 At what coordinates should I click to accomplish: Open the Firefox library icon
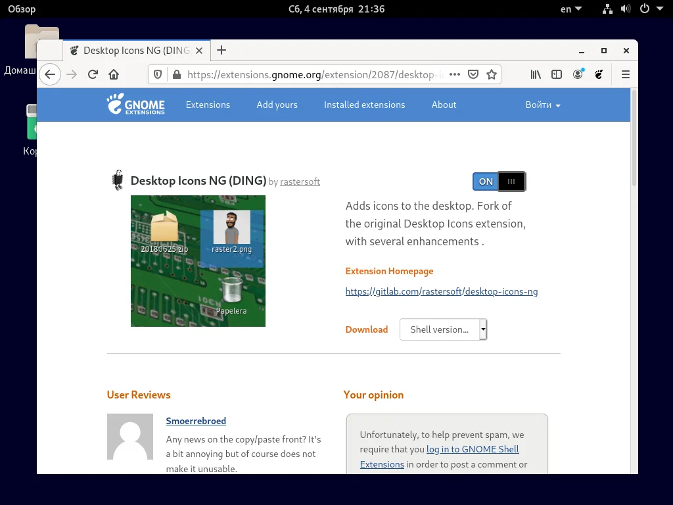click(535, 74)
